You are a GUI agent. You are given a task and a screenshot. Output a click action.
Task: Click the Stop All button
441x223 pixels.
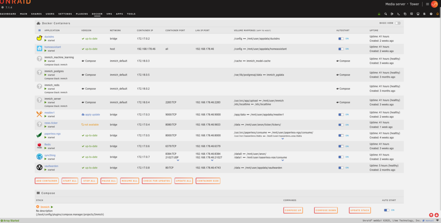[90, 181]
